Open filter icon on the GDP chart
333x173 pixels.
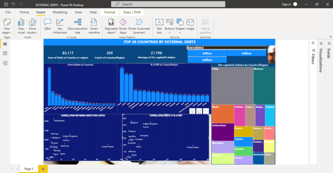tap(192, 111)
